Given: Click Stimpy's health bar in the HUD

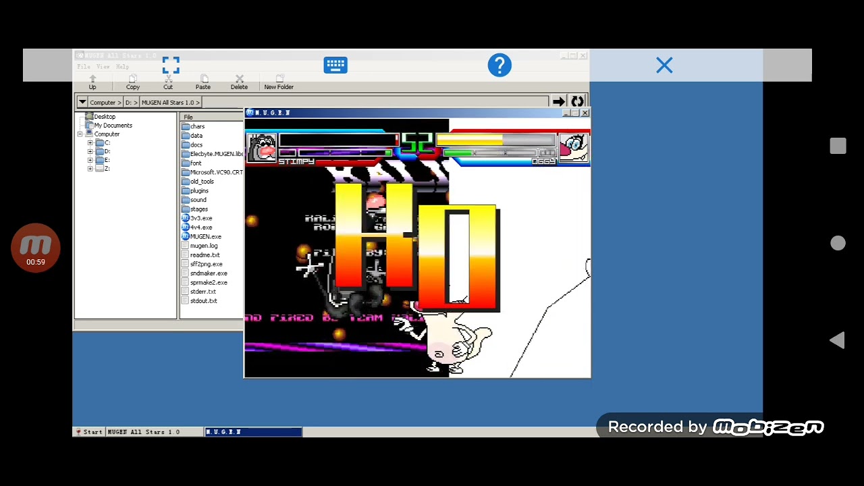Looking at the screenshot, I should pyautogui.click(x=338, y=140).
